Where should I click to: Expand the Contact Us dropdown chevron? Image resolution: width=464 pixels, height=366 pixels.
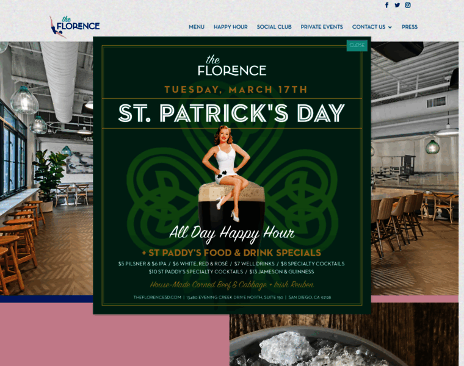tap(390, 27)
